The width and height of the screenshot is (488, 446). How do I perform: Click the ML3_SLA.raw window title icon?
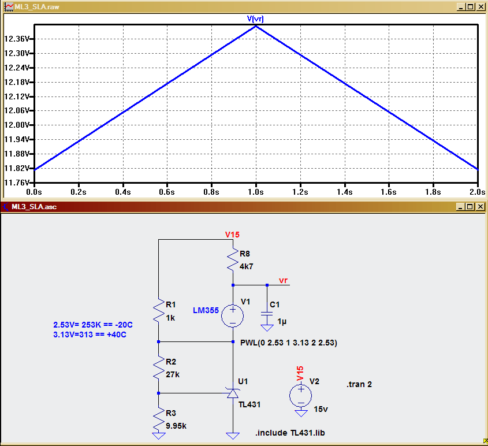[x=9, y=6]
